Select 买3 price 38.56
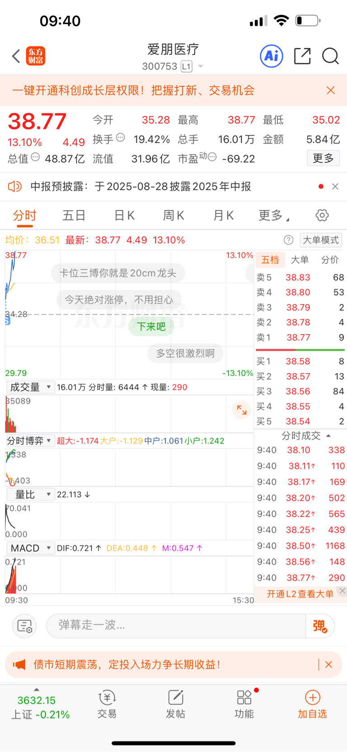The width and height of the screenshot is (347, 752). (x=298, y=391)
